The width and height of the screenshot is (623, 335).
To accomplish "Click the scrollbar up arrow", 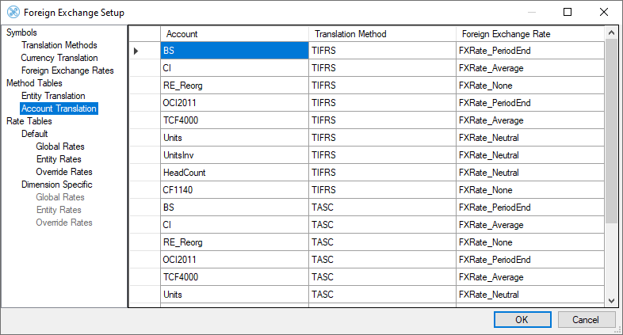I will (610, 32).
